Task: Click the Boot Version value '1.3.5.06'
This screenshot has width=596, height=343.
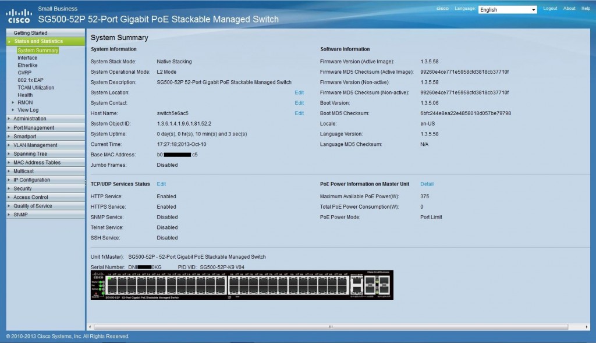Action: click(x=429, y=103)
